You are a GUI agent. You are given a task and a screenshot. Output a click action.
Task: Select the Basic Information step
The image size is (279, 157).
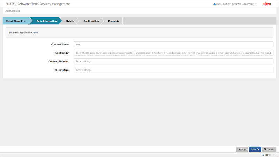pos(46,21)
